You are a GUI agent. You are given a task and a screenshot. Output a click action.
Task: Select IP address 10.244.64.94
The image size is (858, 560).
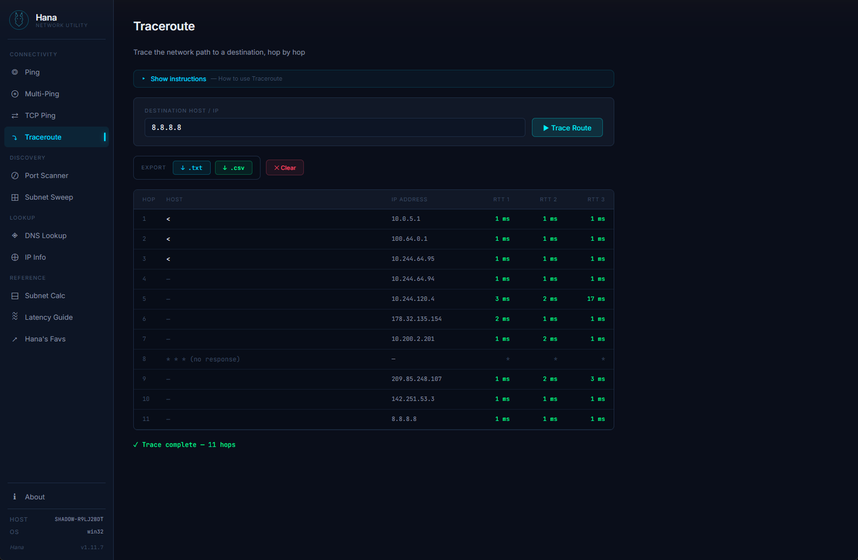pyautogui.click(x=413, y=279)
